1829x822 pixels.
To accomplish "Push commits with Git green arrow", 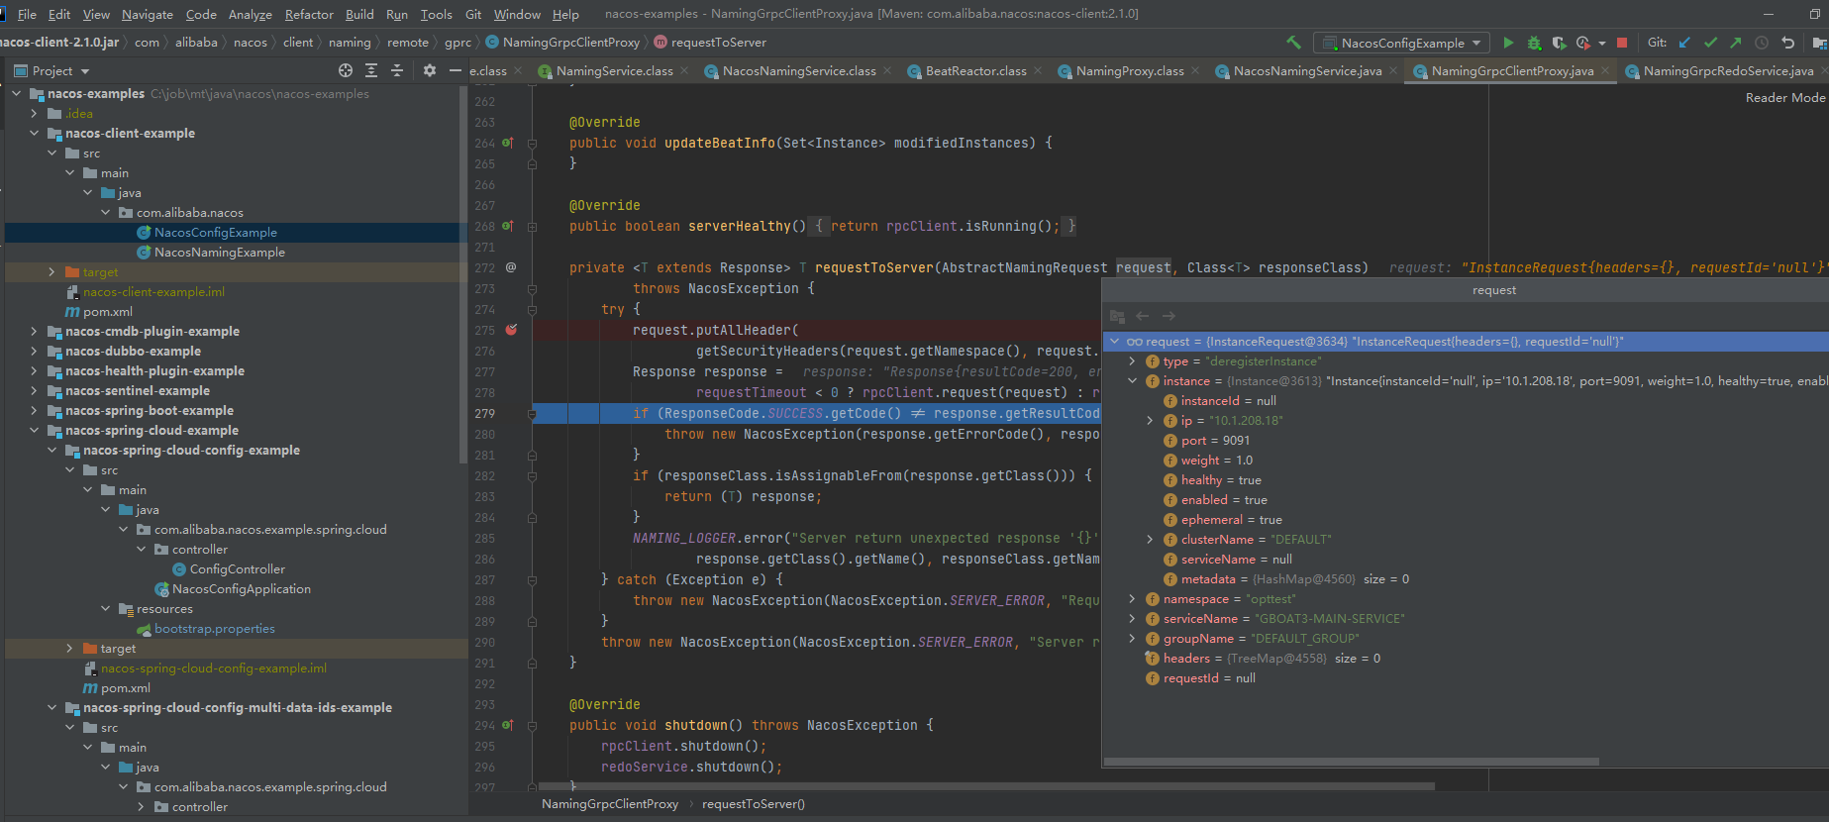I will [x=1736, y=43].
